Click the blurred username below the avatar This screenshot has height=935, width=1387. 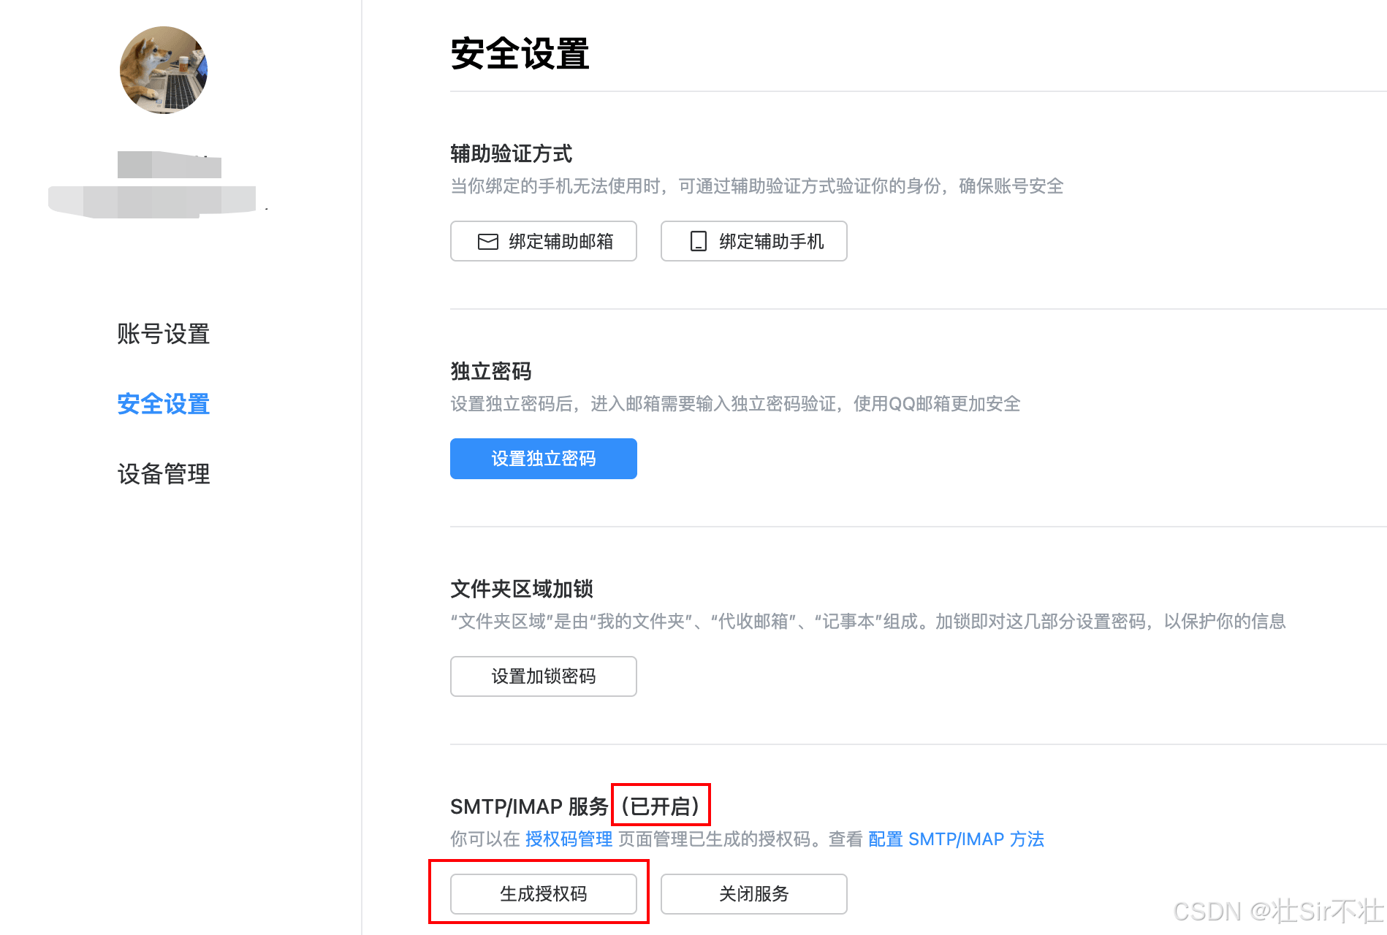[170, 165]
